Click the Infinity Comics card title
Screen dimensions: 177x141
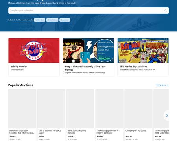point(18,67)
